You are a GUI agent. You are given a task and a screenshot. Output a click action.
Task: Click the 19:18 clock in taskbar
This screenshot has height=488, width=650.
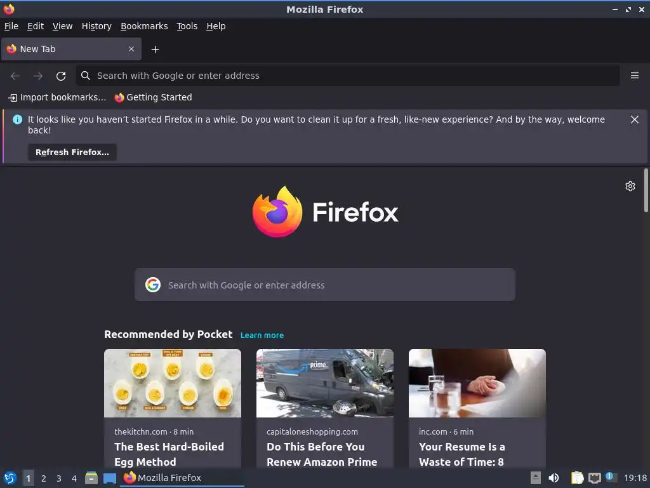coord(635,478)
